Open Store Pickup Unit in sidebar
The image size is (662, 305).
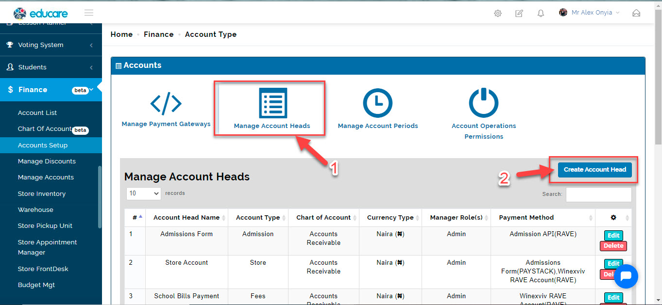[x=45, y=225]
